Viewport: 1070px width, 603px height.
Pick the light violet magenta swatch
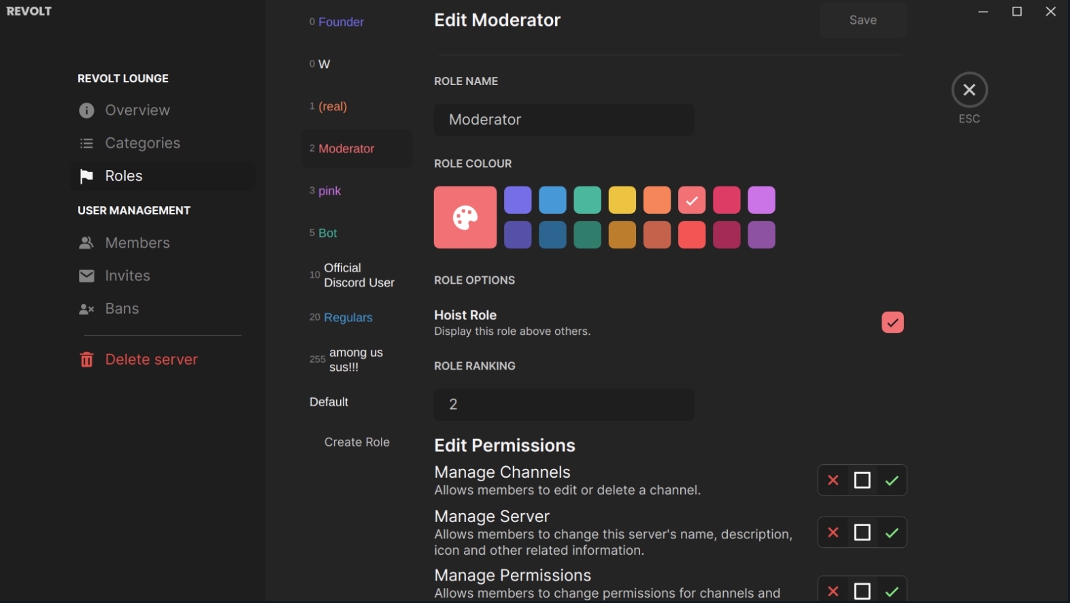(x=761, y=200)
